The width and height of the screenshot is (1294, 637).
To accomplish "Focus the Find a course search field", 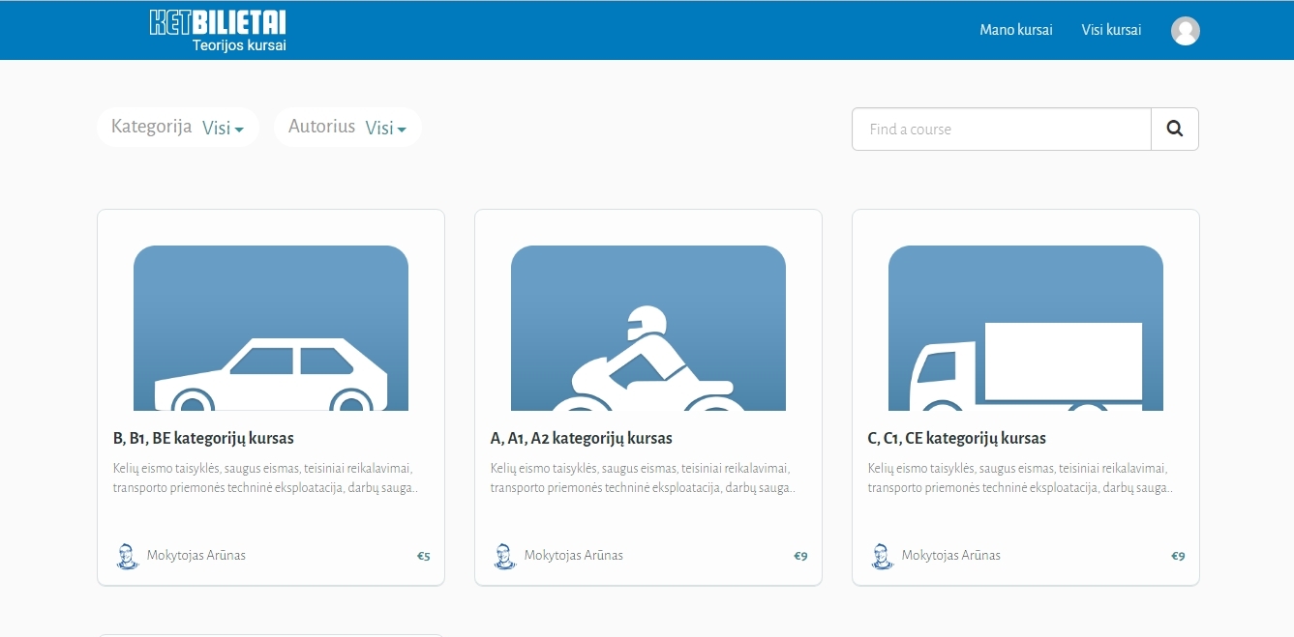I will click(1001, 129).
